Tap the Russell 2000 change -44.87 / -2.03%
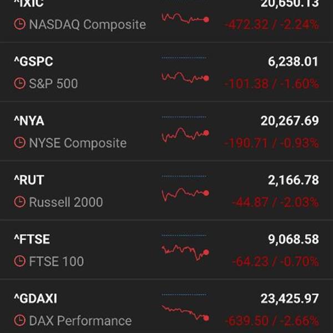Screen dimensions: 333x333 275,202
